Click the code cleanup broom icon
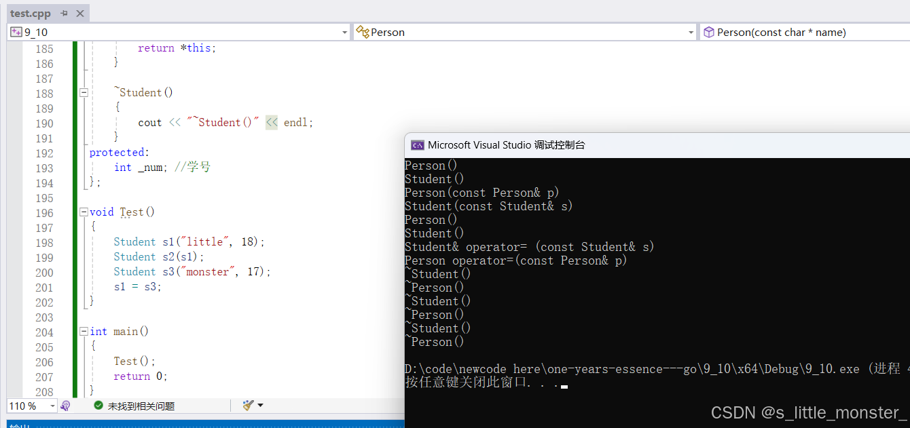This screenshot has width=910, height=428. pos(248,406)
